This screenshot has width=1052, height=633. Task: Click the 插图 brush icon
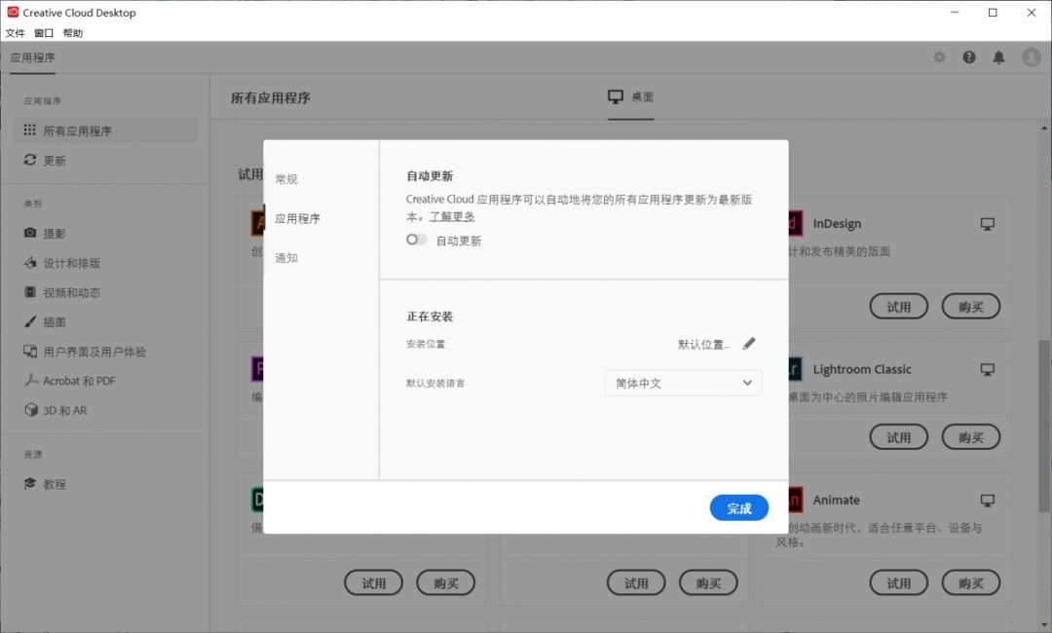click(29, 321)
